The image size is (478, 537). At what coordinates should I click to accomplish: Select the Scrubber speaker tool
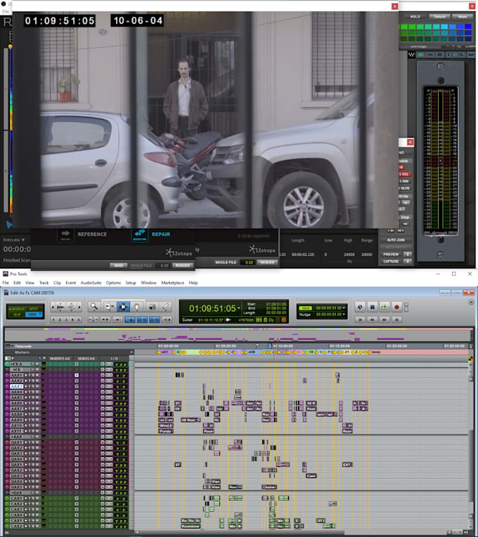pos(152,307)
